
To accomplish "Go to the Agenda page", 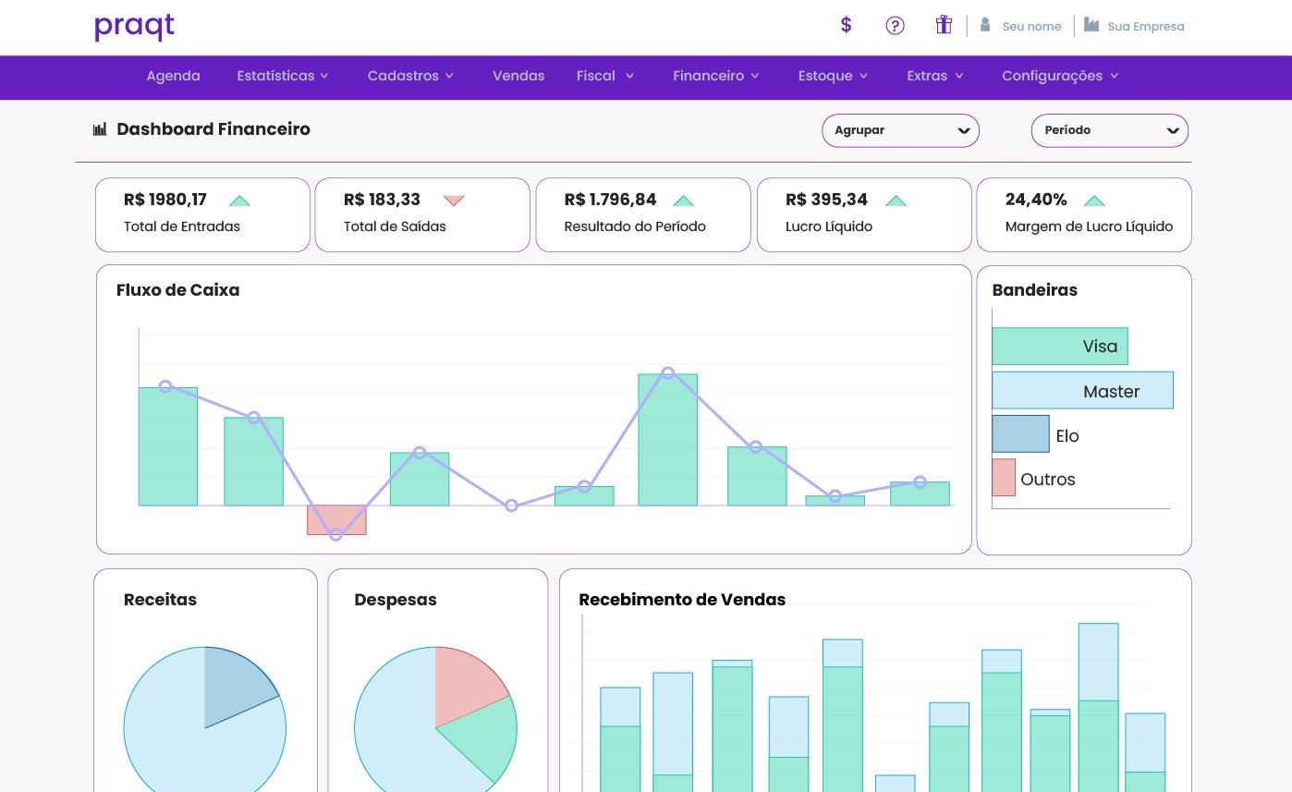I will pos(174,76).
